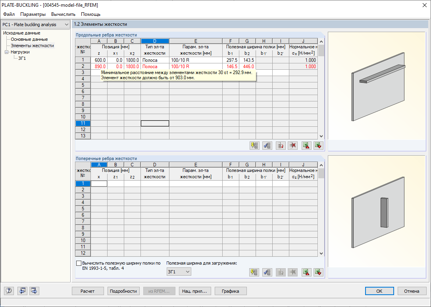The width and height of the screenshot is (431, 307).
Task: Select ЗГ1 under Нагрузки in the tree
Action: click(x=22, y=58)
